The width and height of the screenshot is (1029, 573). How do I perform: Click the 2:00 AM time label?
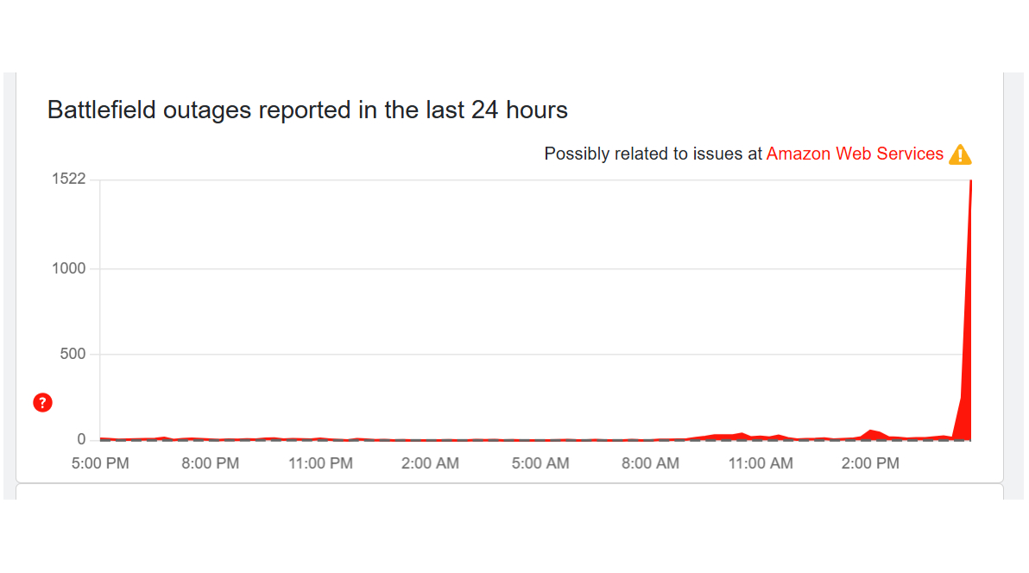coord(430,463)
